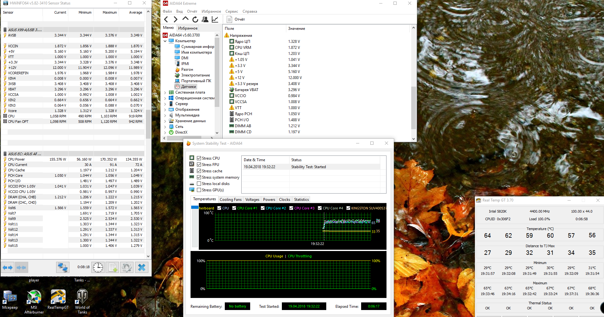
Task: Open MSI Afterburner desktop icon
Action: (x=34, y=301)
